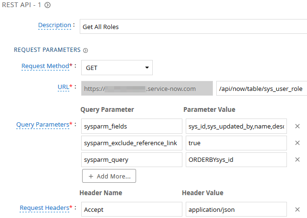Click the REQUEST PARAMETERS heading text

point(47,50)
